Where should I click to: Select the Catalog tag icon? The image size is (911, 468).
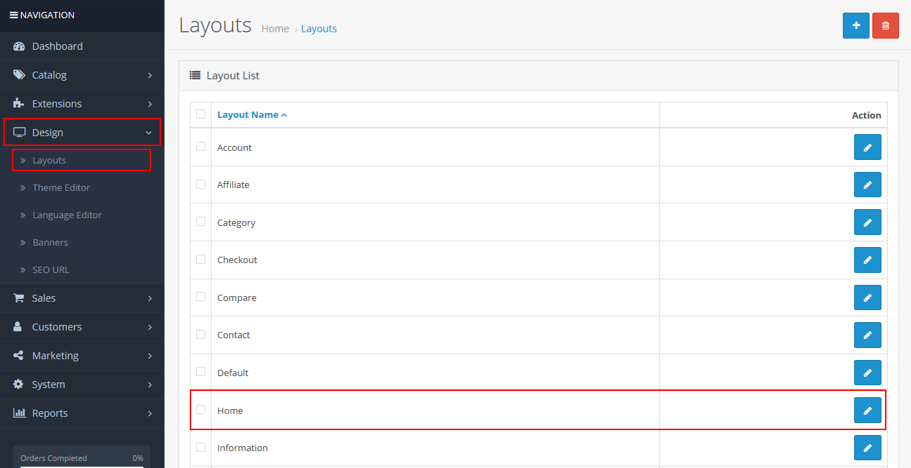pos(18,74)
